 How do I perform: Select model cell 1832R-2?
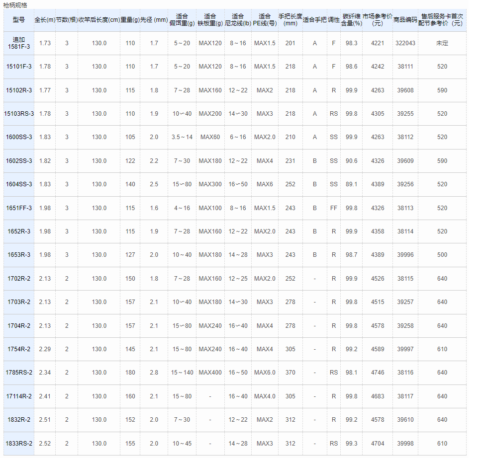tap(19, 420)
